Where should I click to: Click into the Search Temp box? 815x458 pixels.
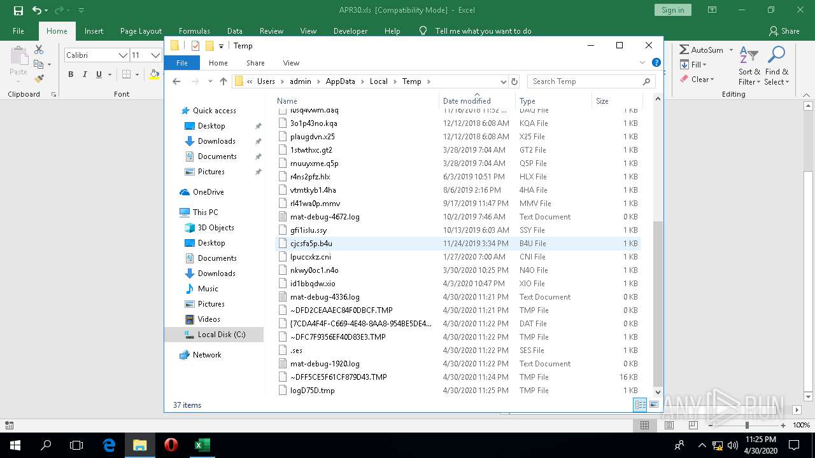coord(591,81)
